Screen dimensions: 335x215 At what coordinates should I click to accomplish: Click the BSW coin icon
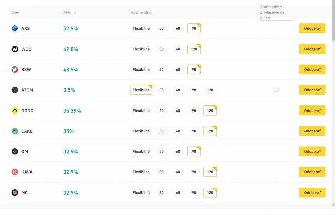click(x=15, y=69)
